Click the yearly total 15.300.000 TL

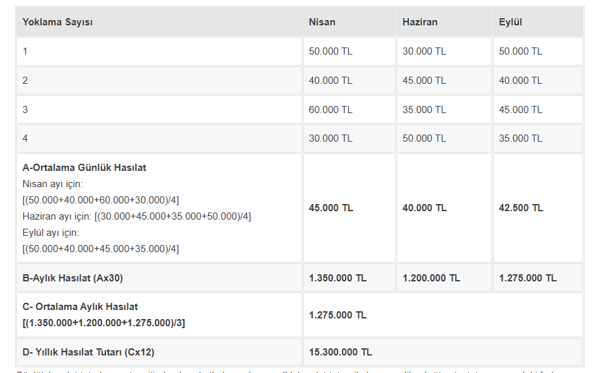click(340, 352)
